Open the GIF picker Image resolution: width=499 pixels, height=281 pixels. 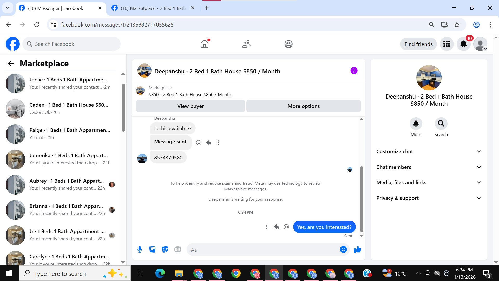click(x=178, y=250)
